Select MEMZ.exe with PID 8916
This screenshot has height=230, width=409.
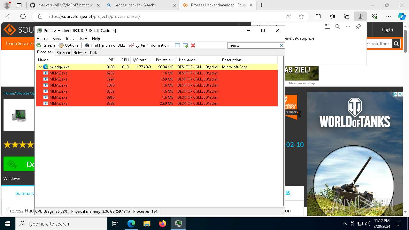[157, 97]
